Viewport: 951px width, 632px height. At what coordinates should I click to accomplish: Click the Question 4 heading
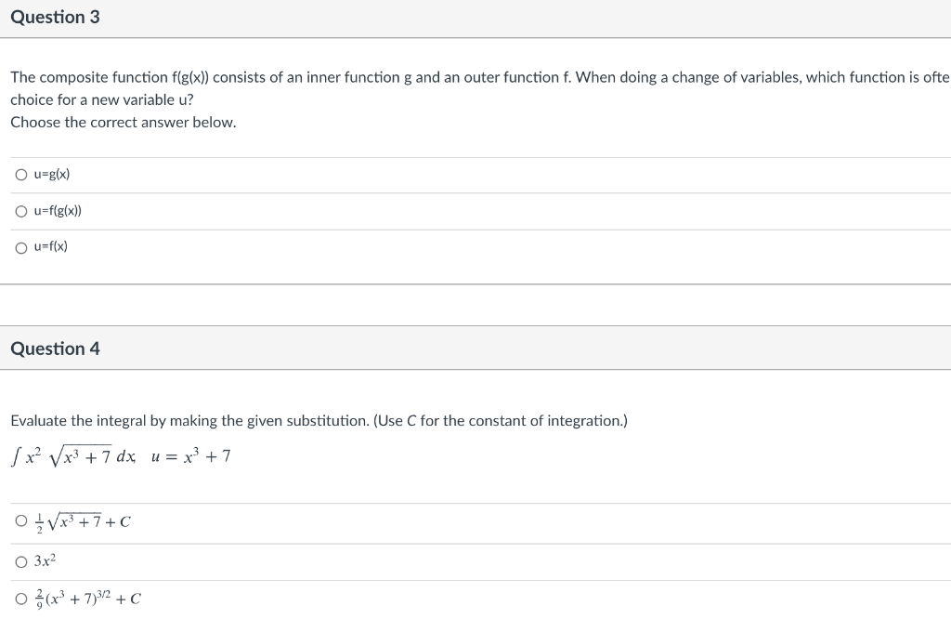tap(56, 349)
